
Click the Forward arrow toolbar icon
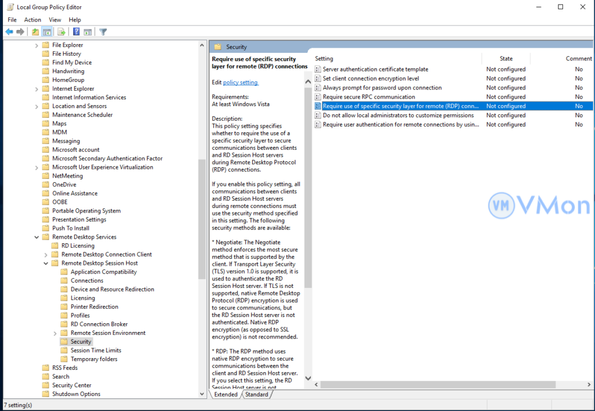point(20,32)
